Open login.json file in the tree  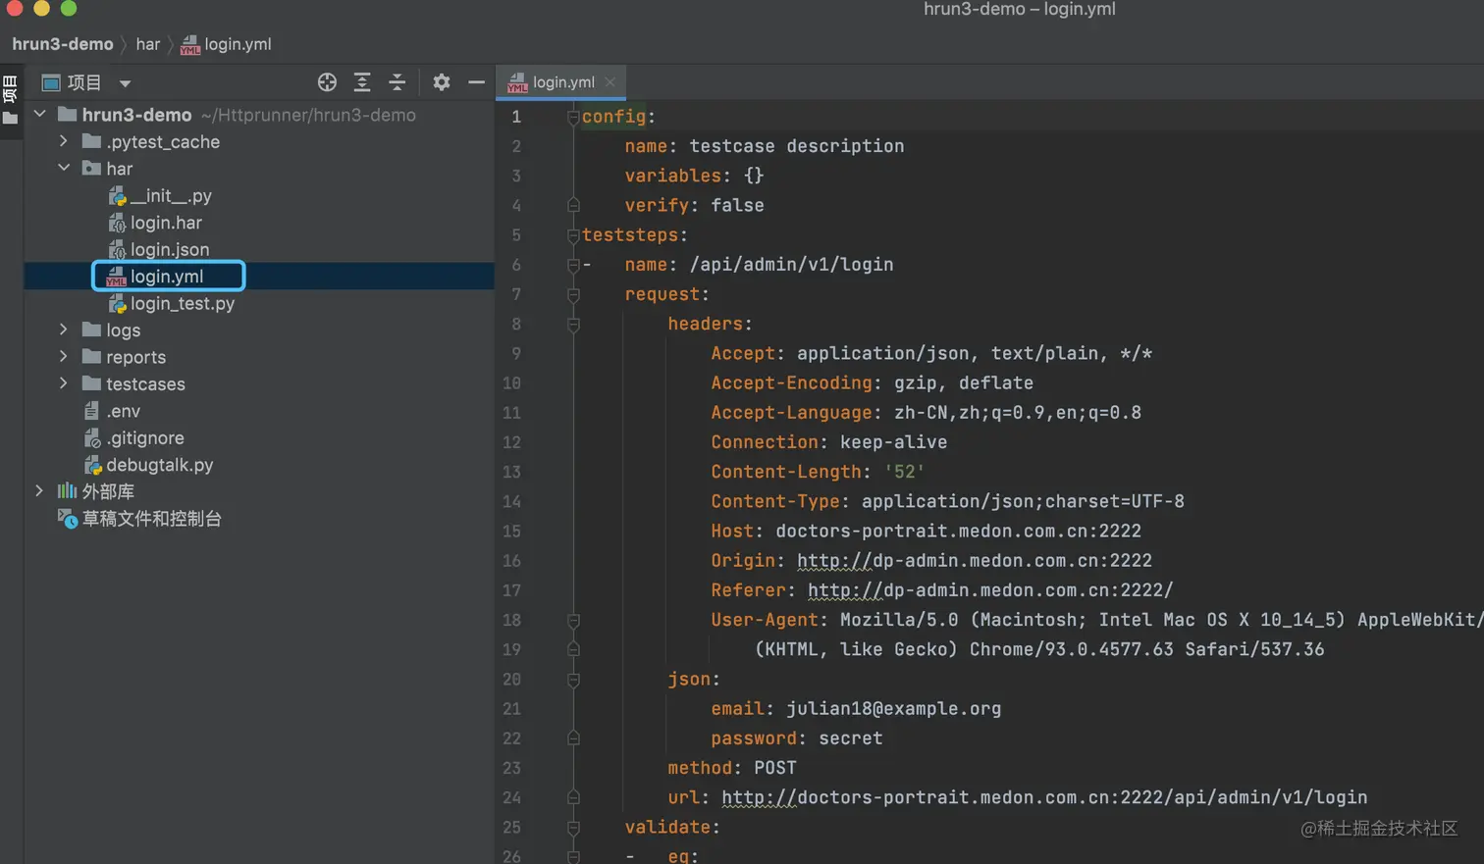click(x=170, y=249)
